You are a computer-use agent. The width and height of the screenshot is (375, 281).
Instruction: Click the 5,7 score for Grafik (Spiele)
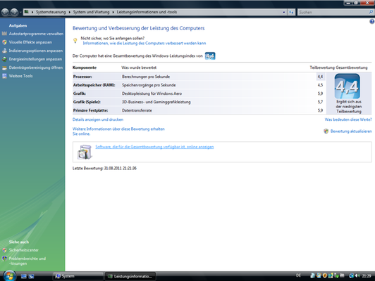(x=320, y=102)
